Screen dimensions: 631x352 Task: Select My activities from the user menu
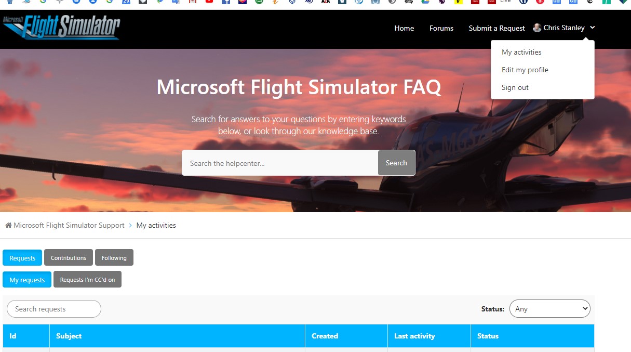(x=521, y=52)
